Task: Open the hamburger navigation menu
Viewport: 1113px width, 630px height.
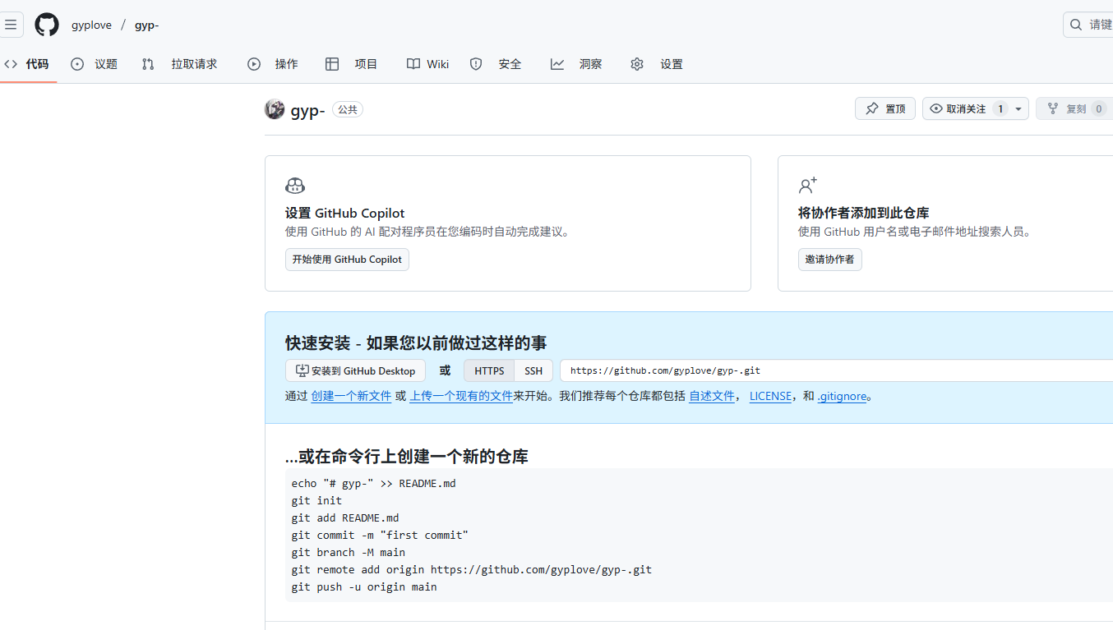Action: (11, 25)
